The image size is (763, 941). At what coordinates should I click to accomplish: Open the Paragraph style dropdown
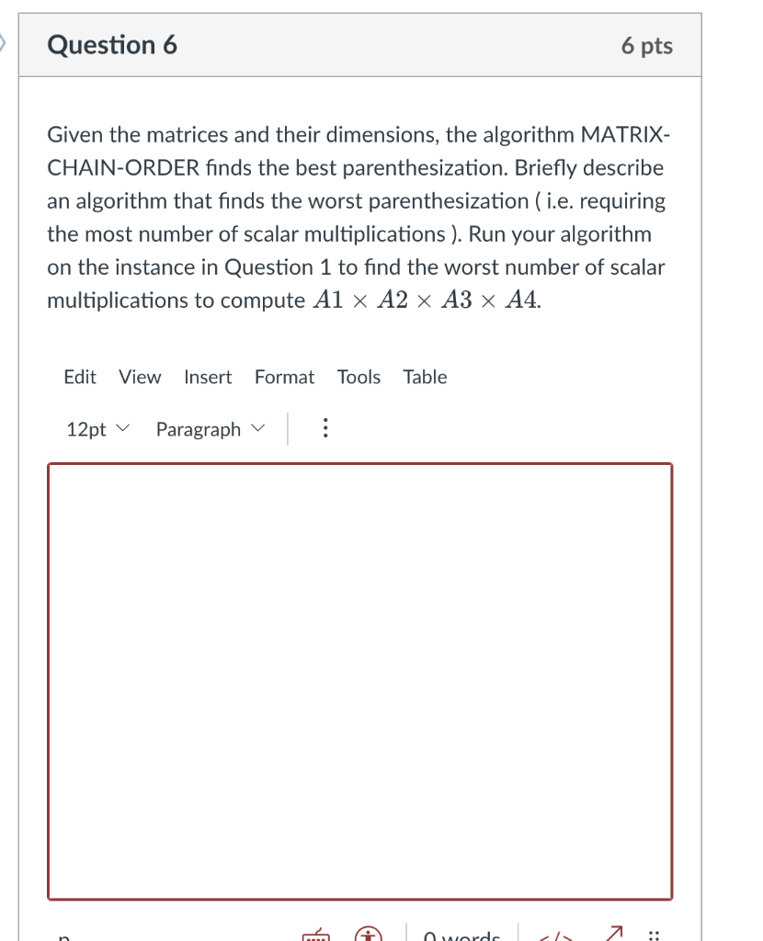(209, 428)
